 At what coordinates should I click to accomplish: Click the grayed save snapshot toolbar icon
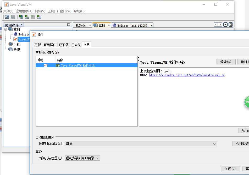pyautogui.click(x=13, y=17)
